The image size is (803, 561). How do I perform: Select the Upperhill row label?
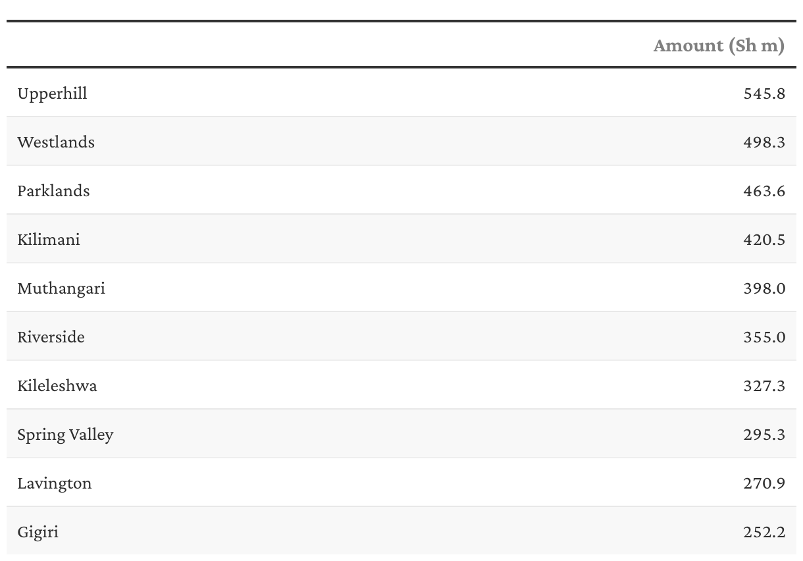[52, 93]
